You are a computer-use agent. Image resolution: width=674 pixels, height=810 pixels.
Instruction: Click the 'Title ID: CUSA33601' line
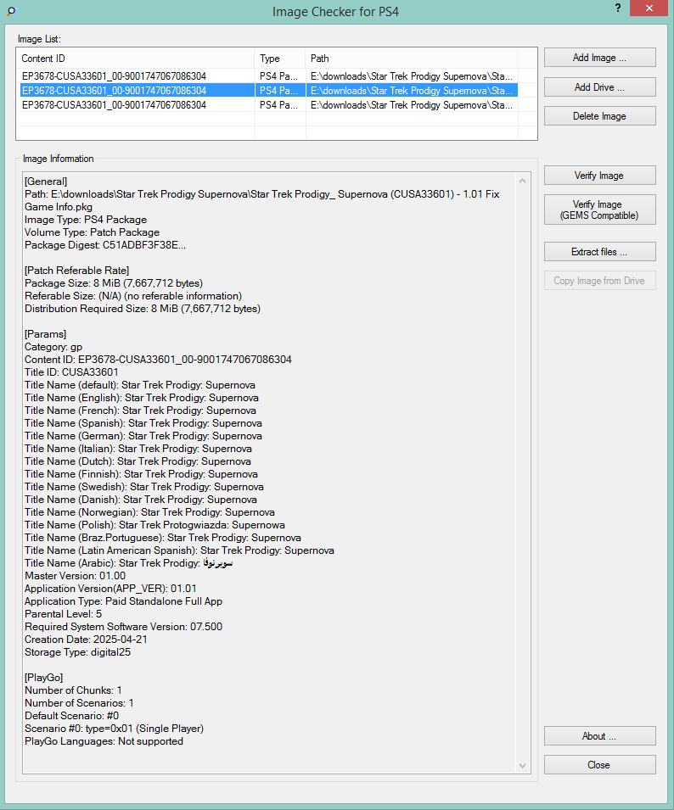71,372
